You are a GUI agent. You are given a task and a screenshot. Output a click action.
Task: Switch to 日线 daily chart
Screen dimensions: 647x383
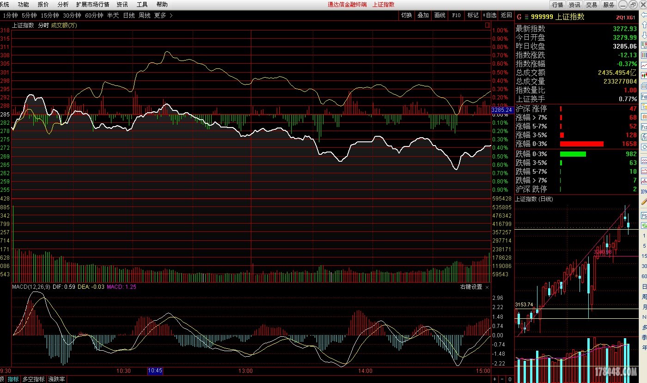point(128,15)
